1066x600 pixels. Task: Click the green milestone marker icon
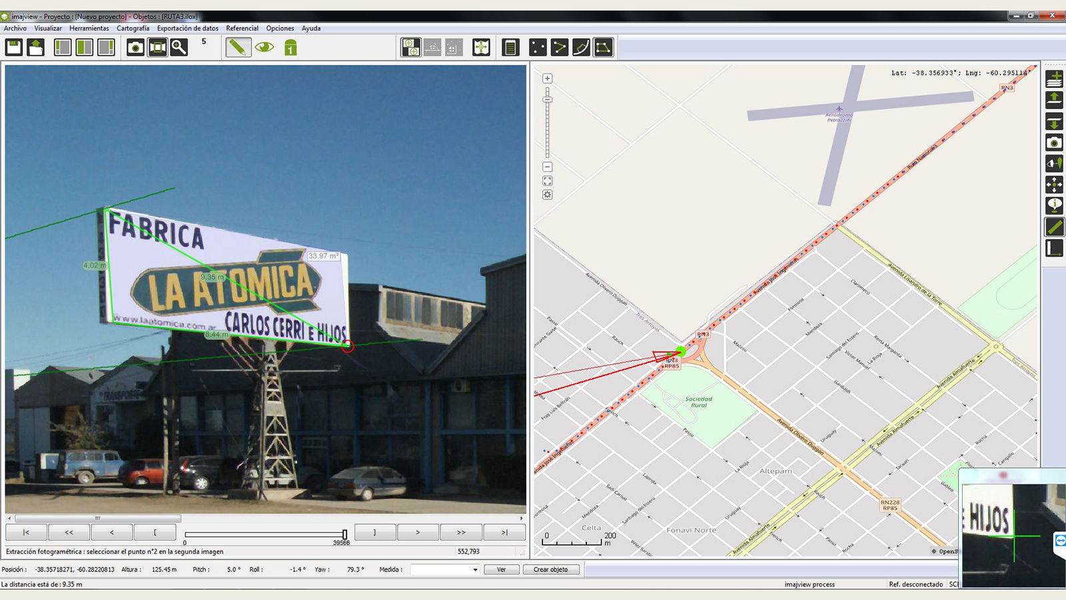(x=290, y=47)
